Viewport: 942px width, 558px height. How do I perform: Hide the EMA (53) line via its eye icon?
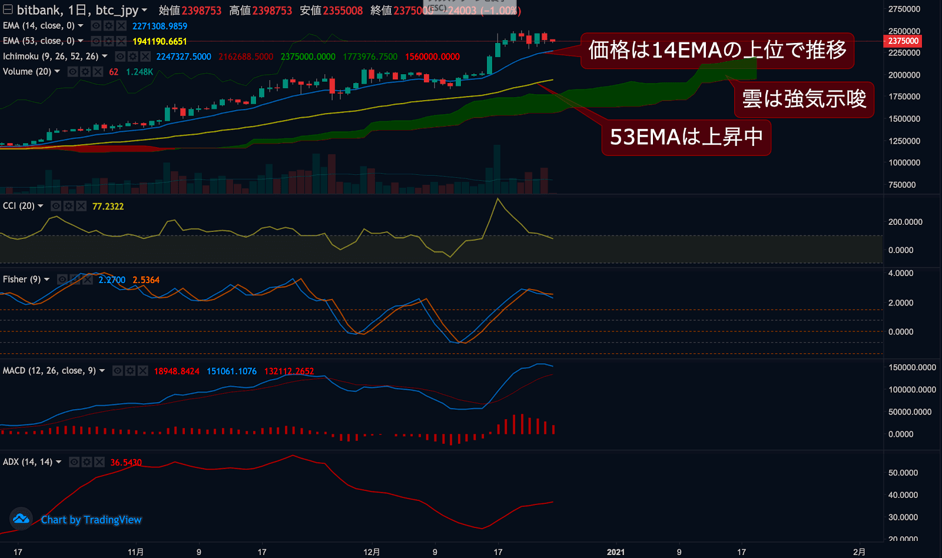click(x=97, y=41)
